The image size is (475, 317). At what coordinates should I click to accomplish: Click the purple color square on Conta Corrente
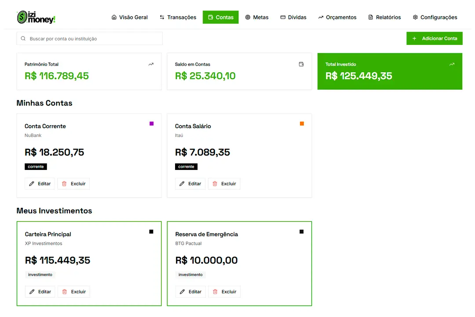tap(151, 124)
